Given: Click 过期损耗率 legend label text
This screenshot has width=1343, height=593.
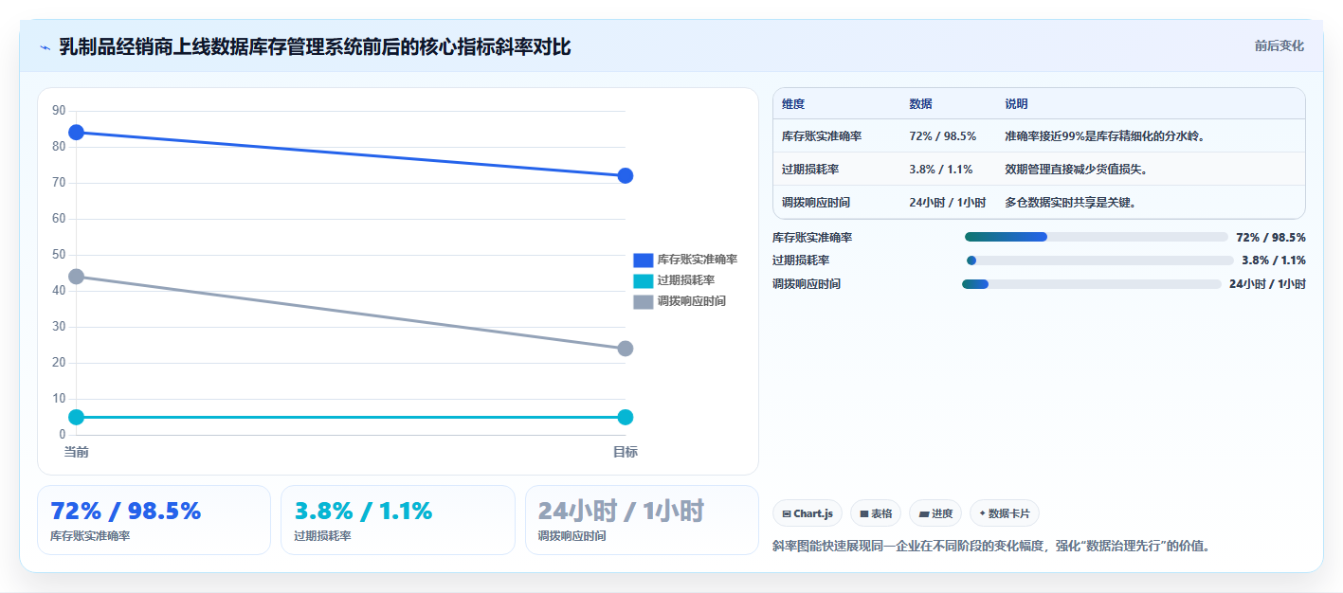Looking at the screenshot, I should pyautogui.click(x=686, y=280).
